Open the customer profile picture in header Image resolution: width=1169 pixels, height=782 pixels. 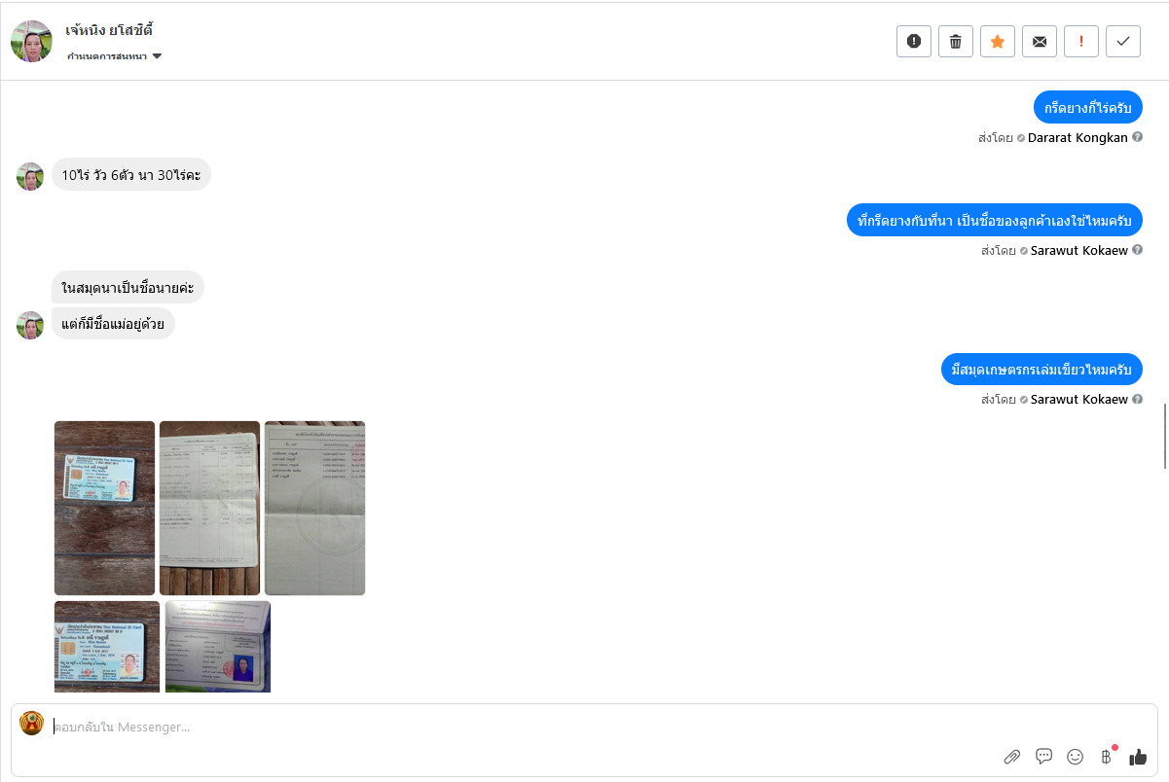31,41
